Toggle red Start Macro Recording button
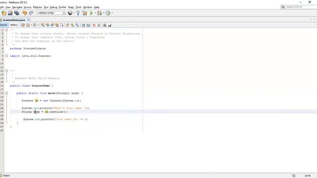This screenshot has height=178, width=317. click(x=94, y=25)
